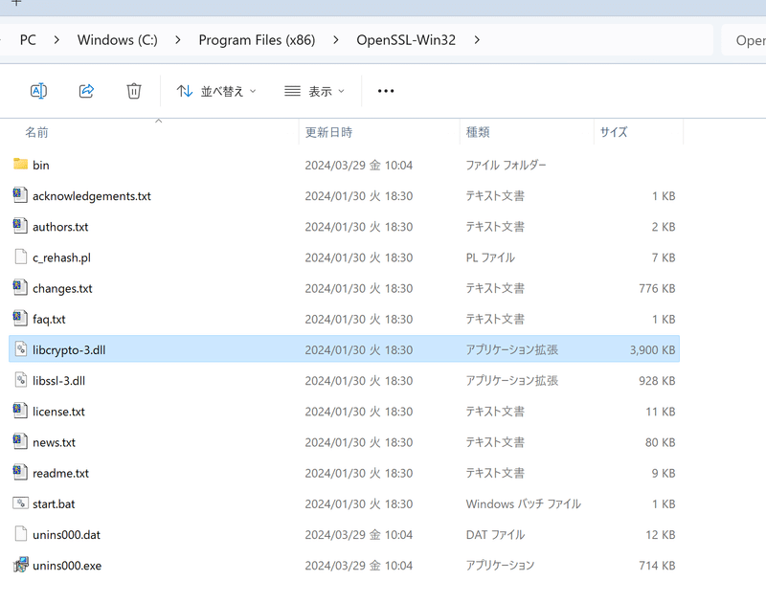Screen dimensions: 766x603
Task: Click the libssl-3.dll file name
Action: point(58,381)
